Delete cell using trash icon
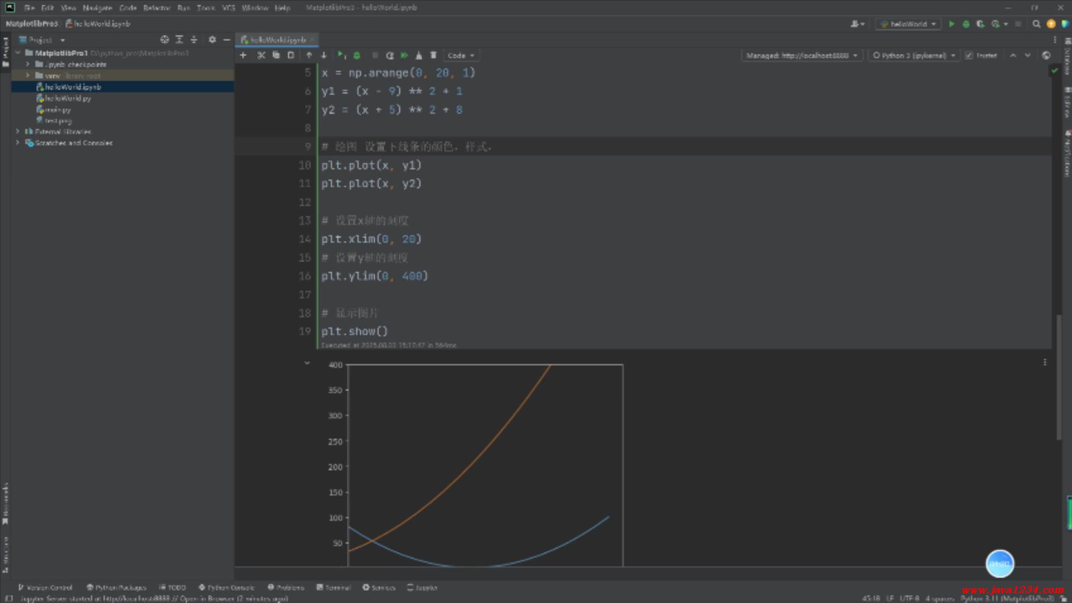The width and height of the screenshot is (1072, 603). point(433,55)
